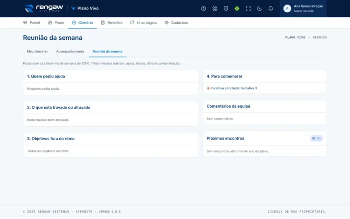Click the user avatar circle "A"
This screenshot has height=219, width=350.
287,9
